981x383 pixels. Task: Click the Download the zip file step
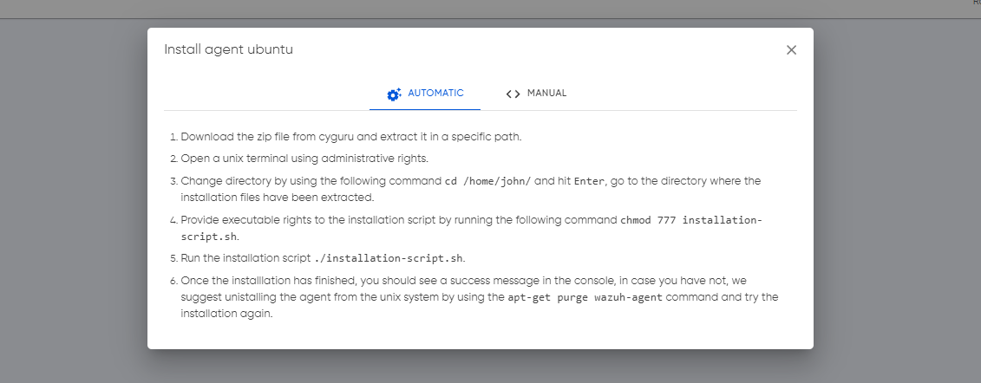351,137
